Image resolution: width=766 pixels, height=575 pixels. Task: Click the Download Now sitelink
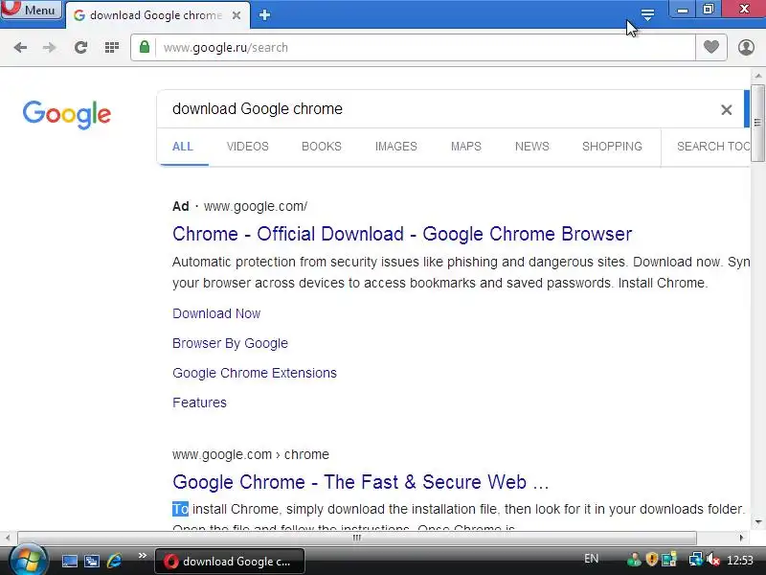[x=216, y=313]
